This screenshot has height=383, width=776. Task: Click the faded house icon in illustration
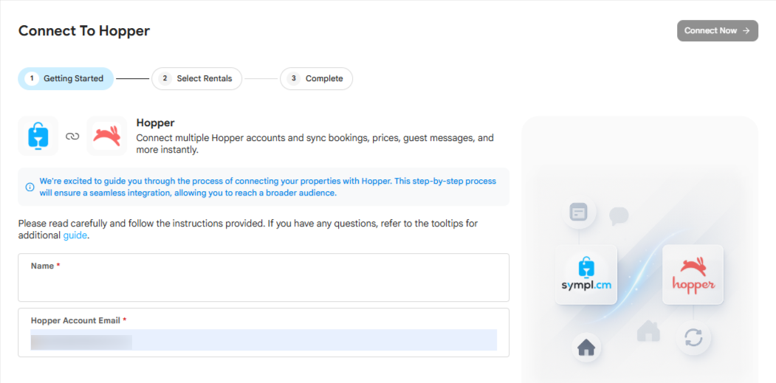pyautogui.click(x=648, y=331)
